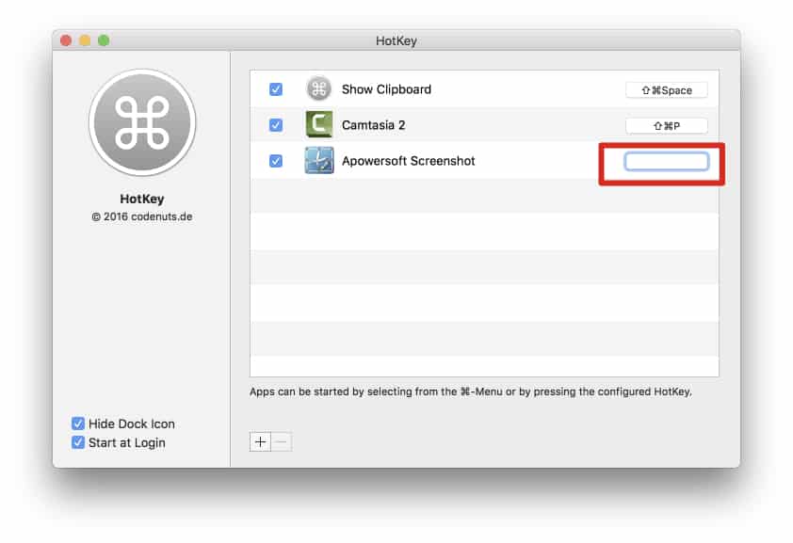The width and height of the screenshot is (793, 543).
Task: Uncheck the Show Clipboard checkbox
Action: coord(276,89)
